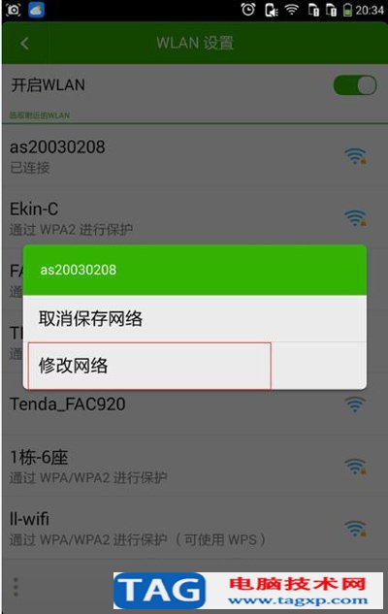Screen dimensions: 388x614
Task: Tap the back arrow in WLAN header
Action: pos(24,43)
